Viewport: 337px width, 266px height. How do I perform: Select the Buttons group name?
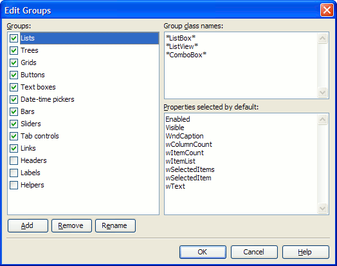point(33,75)
